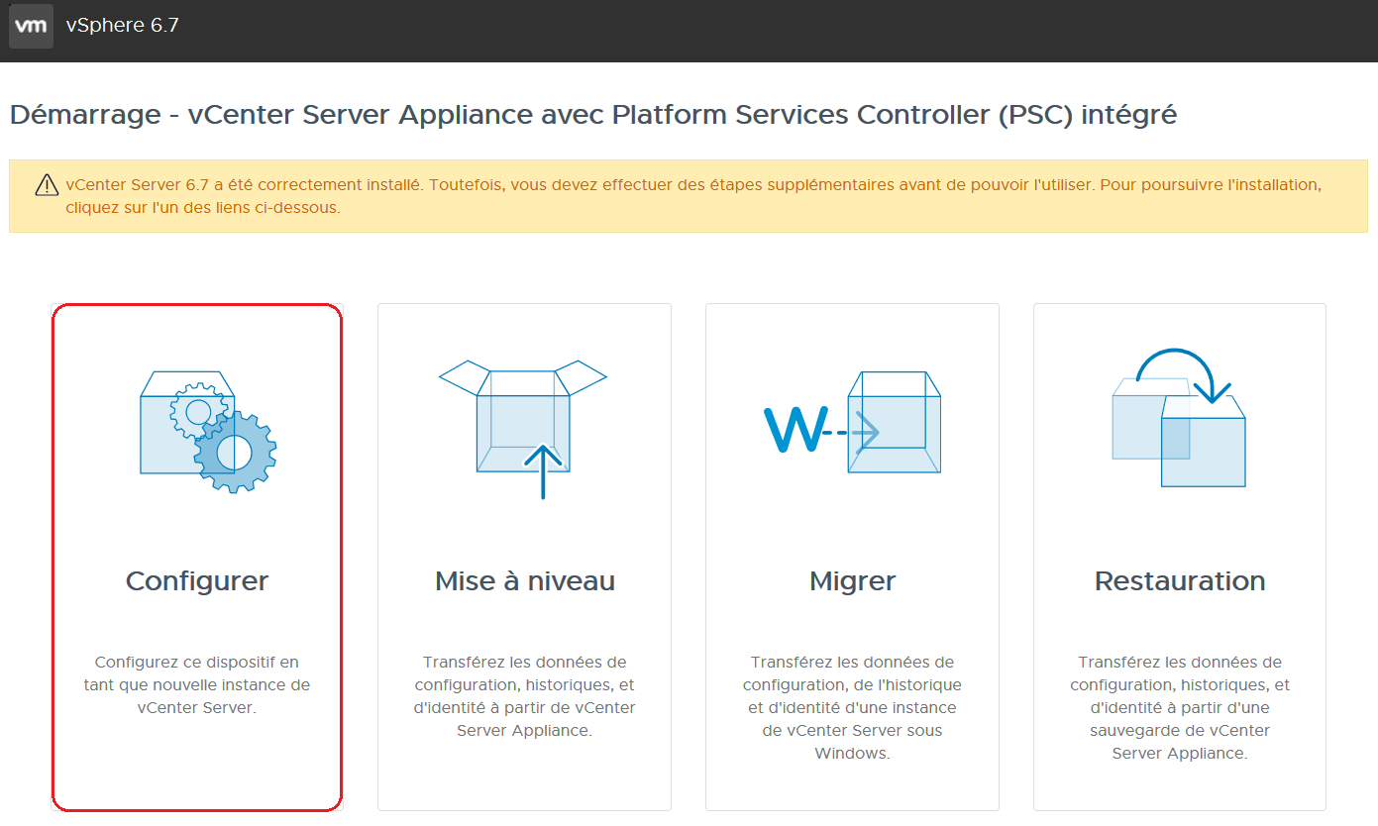Click the VMware vm logo icon
Image resolution: width=1378 pixels, height=826 pixels.
[x=31, y=27]
